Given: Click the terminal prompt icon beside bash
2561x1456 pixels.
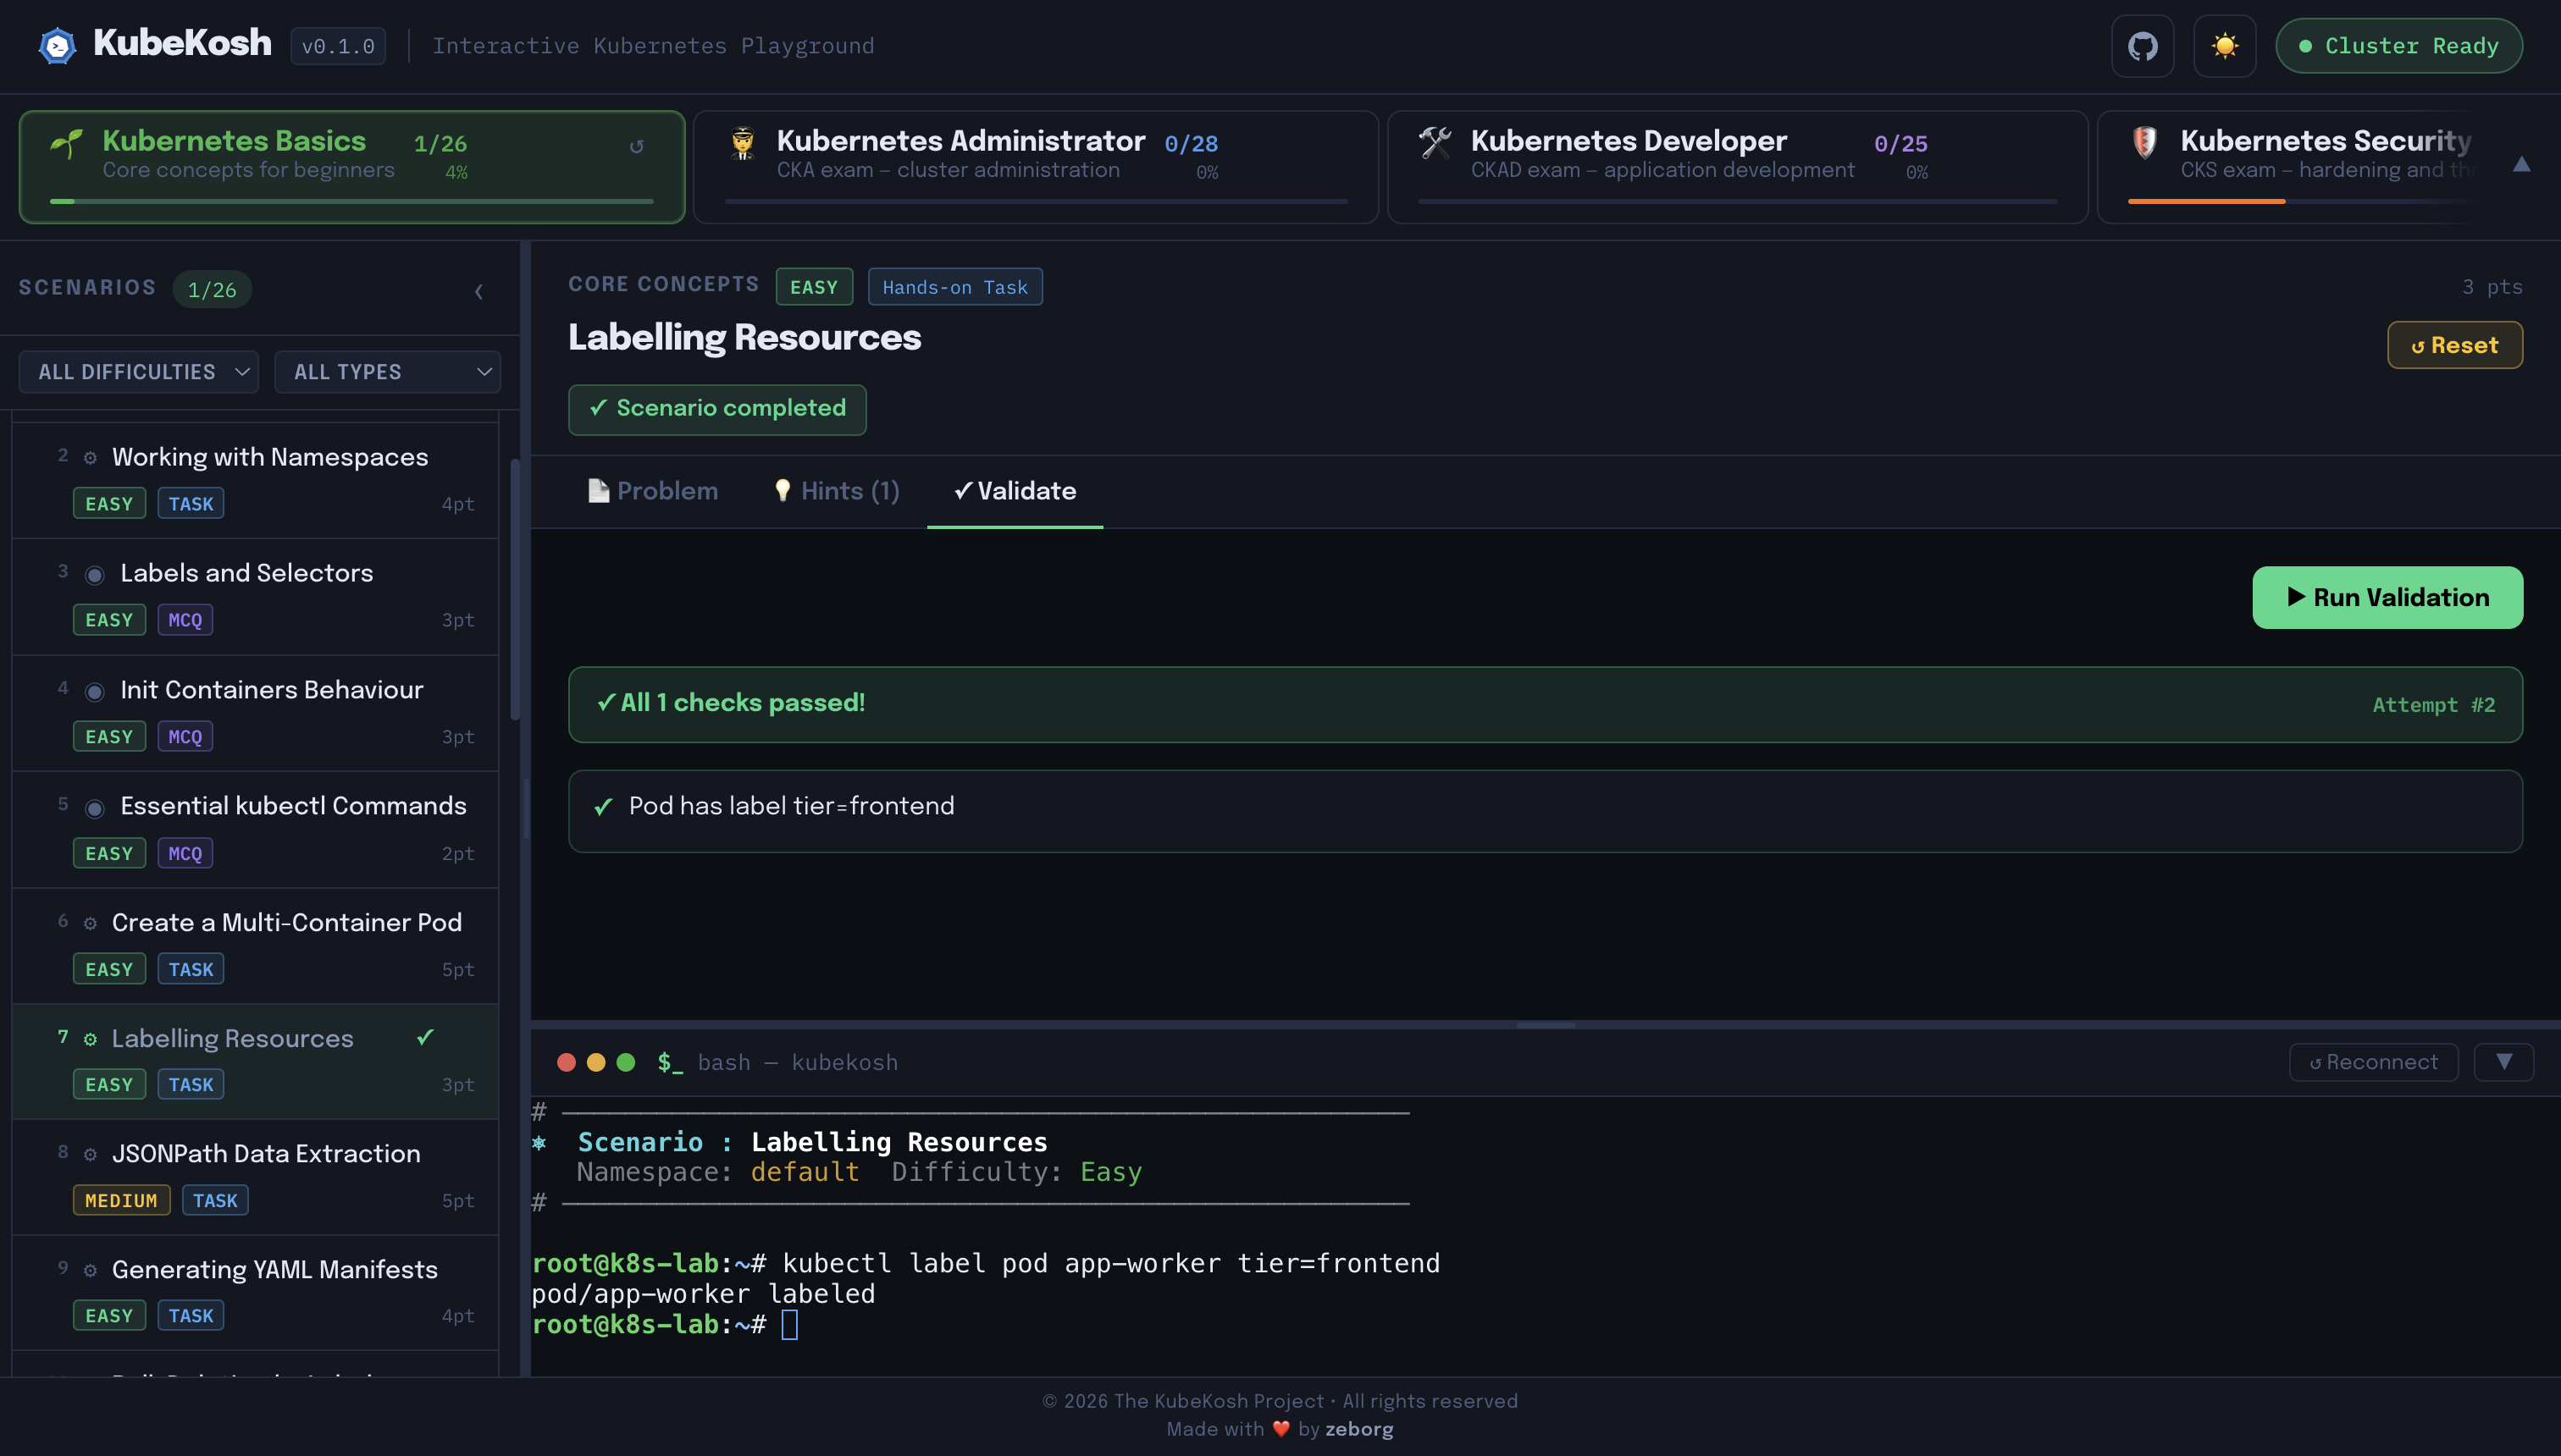Looking at the screenshot, I should tap(670, 1062).
